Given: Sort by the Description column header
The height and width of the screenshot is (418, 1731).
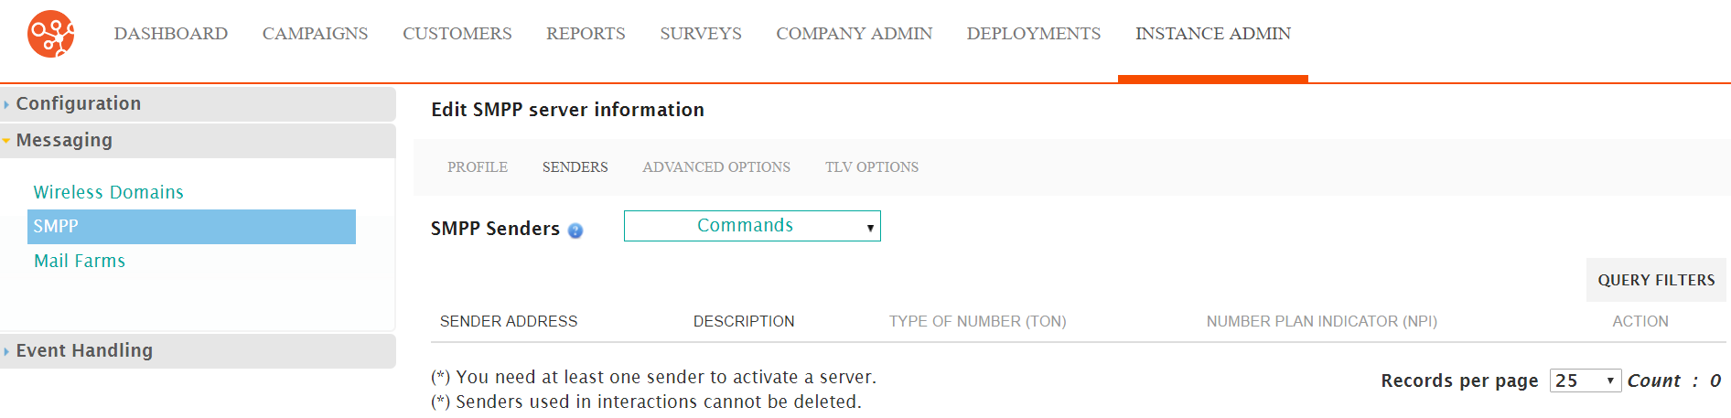Looking at the screenshot, I should click(x=744, y=321).
